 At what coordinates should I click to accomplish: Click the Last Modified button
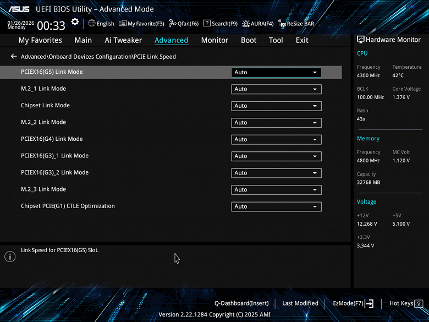tap(300, 303)
